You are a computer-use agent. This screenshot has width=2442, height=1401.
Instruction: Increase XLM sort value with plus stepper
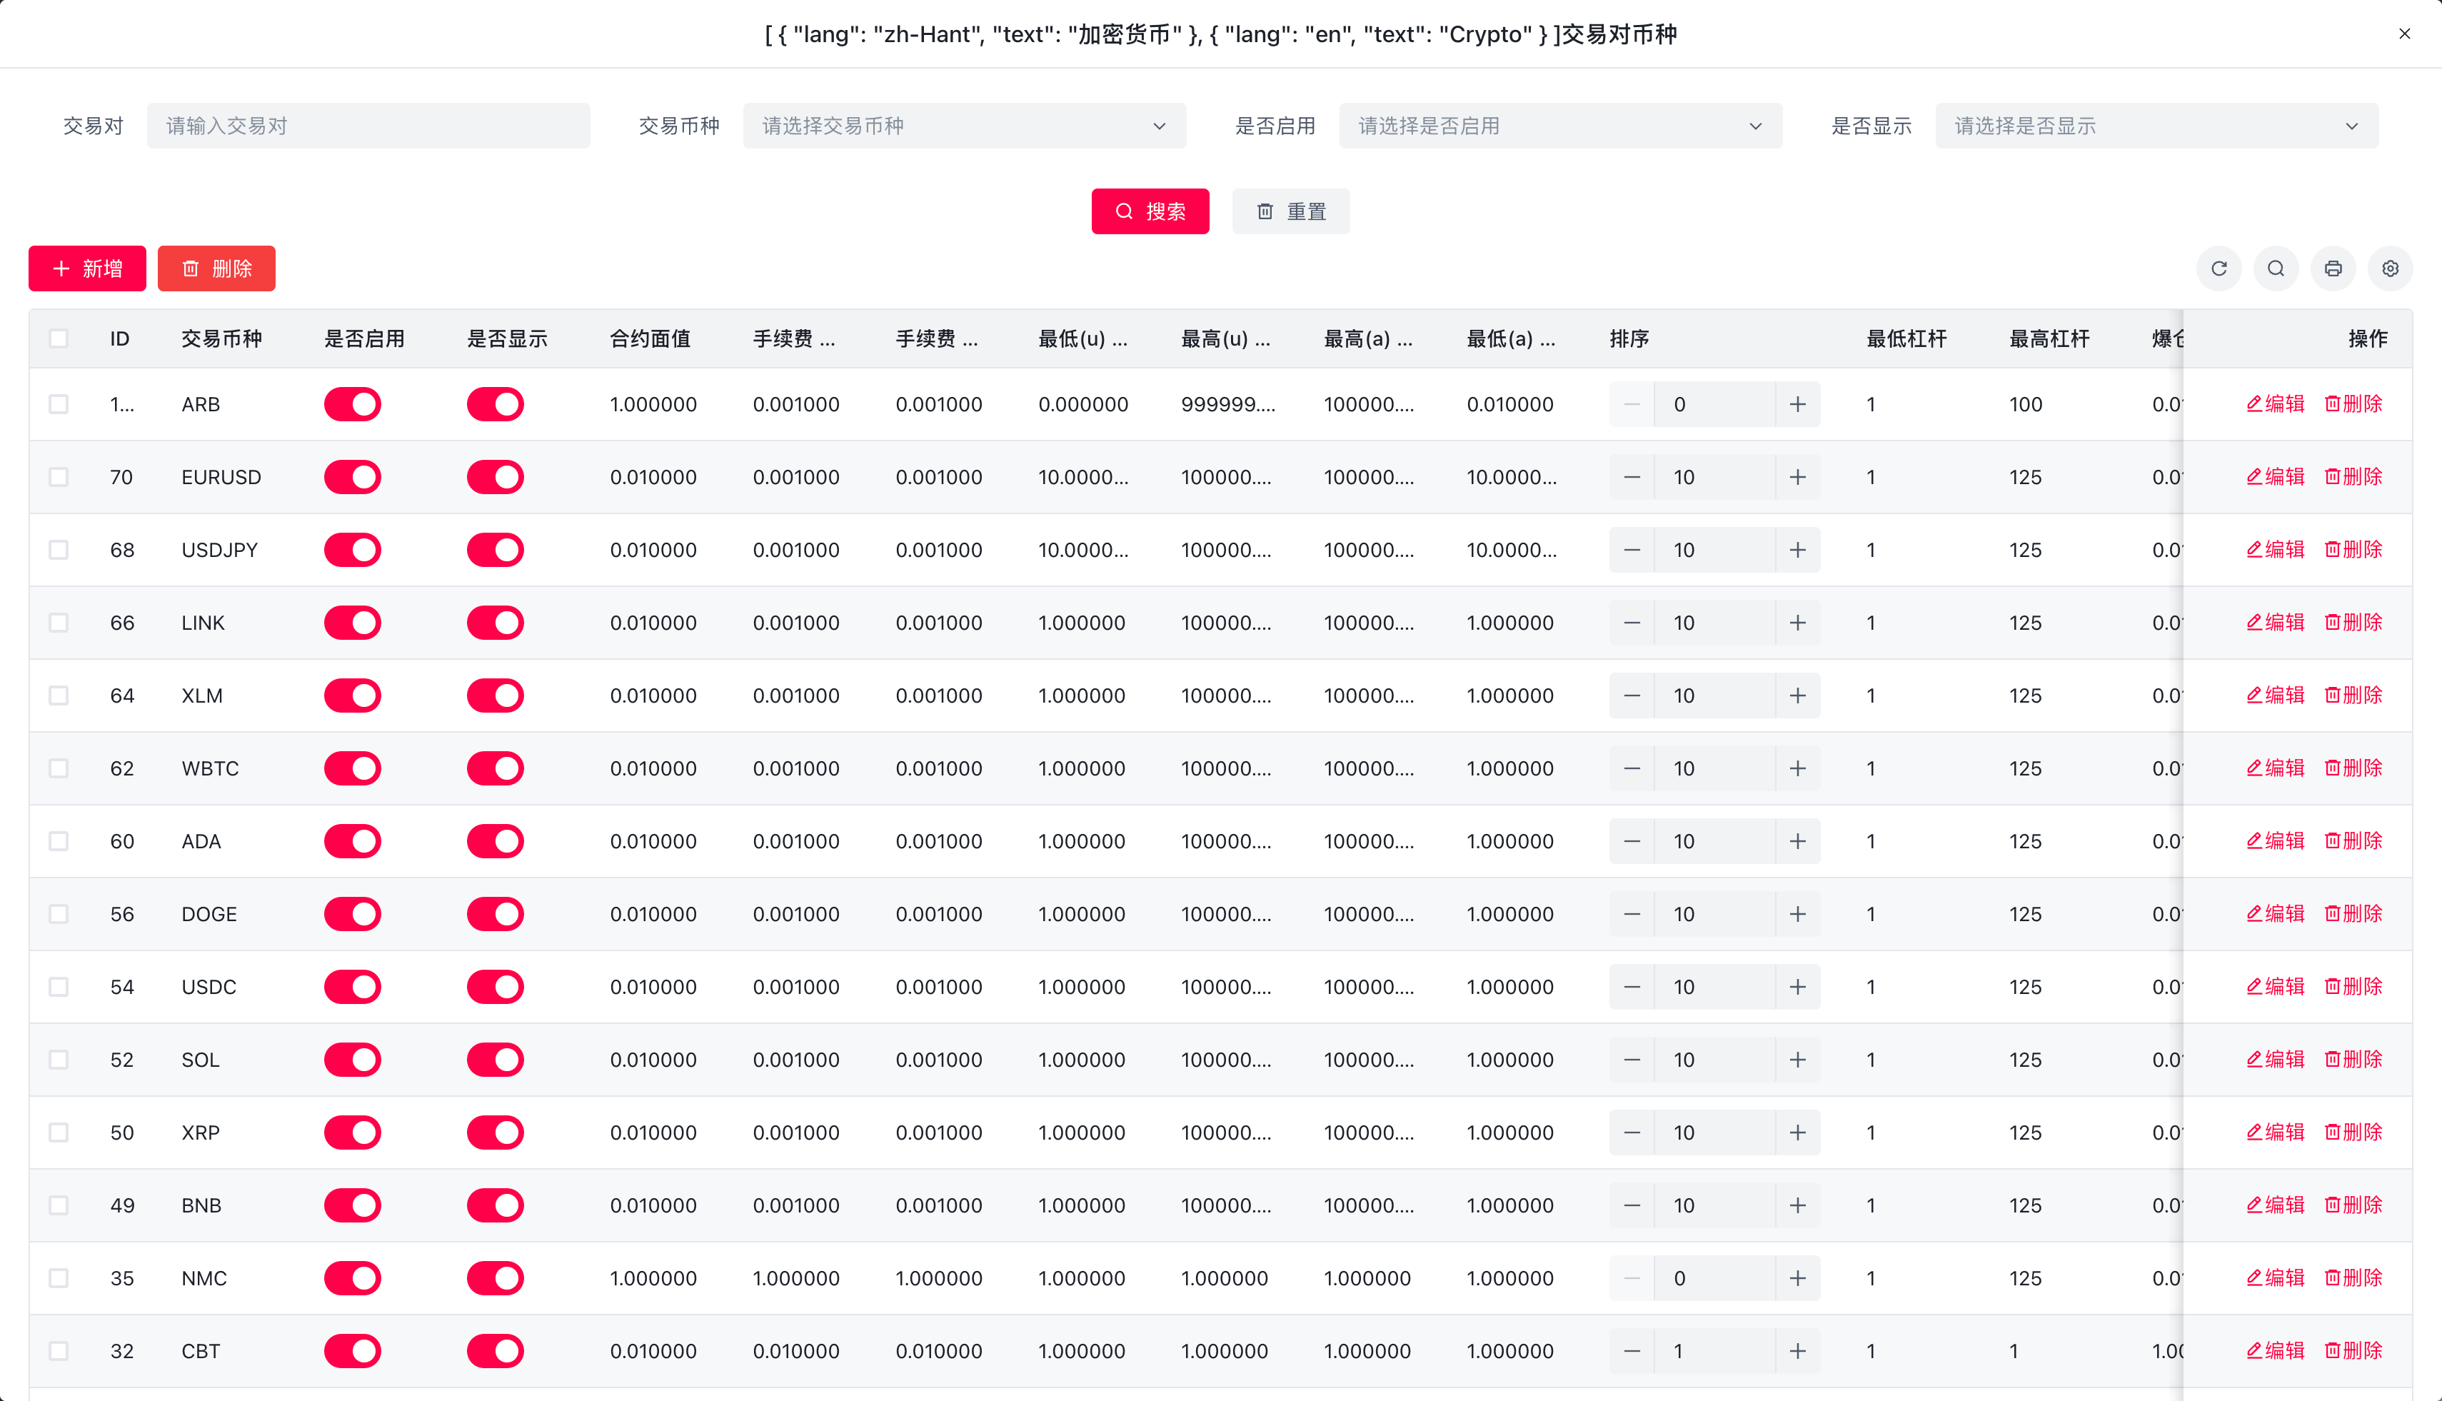(x=1799, y=695)
